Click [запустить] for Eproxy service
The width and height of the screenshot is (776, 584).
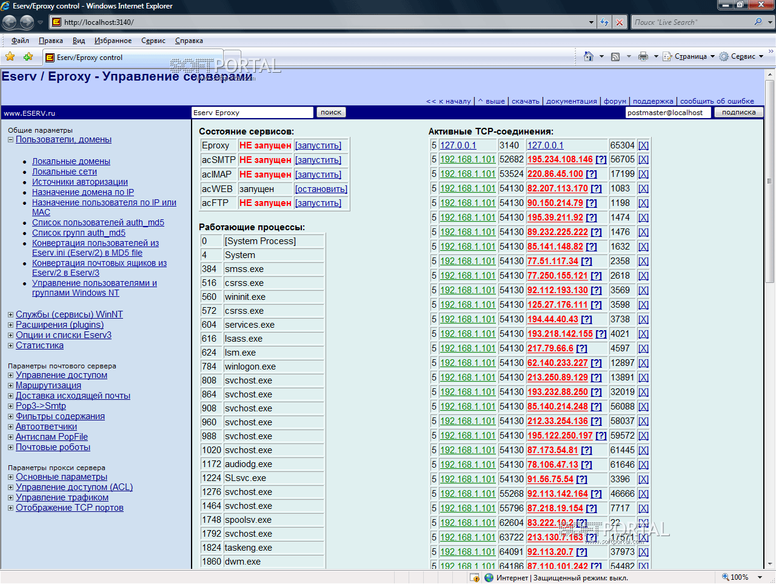click(318, 145)
